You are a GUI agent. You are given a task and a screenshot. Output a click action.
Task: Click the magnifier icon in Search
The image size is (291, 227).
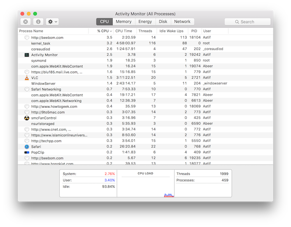(x=237, y=22)
